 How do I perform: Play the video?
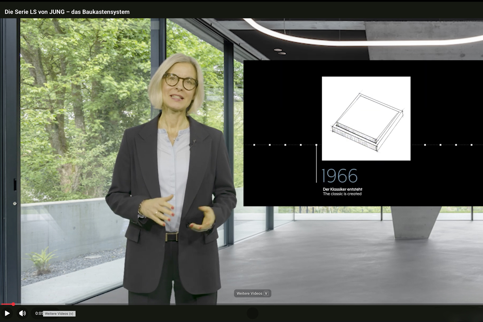7,313
